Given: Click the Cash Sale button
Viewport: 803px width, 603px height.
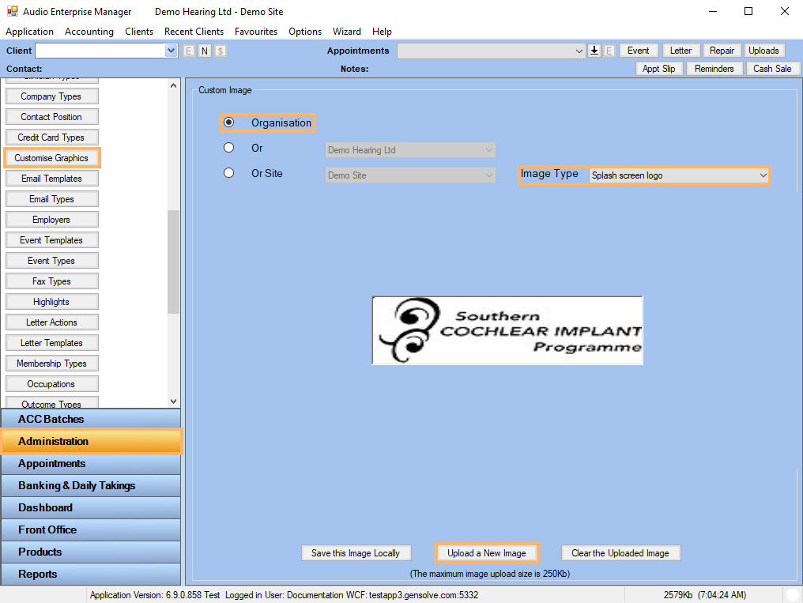Looking at the screenshot, I should (x=772, y=68).
